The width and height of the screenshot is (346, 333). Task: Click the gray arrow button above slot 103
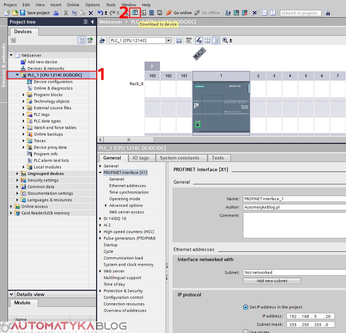pos(152,66)
